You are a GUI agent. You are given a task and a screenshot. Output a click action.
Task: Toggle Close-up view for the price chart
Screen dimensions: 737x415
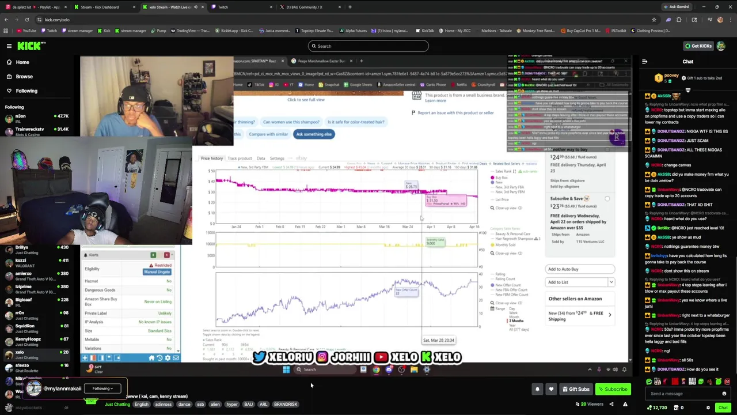click(506, 208)
